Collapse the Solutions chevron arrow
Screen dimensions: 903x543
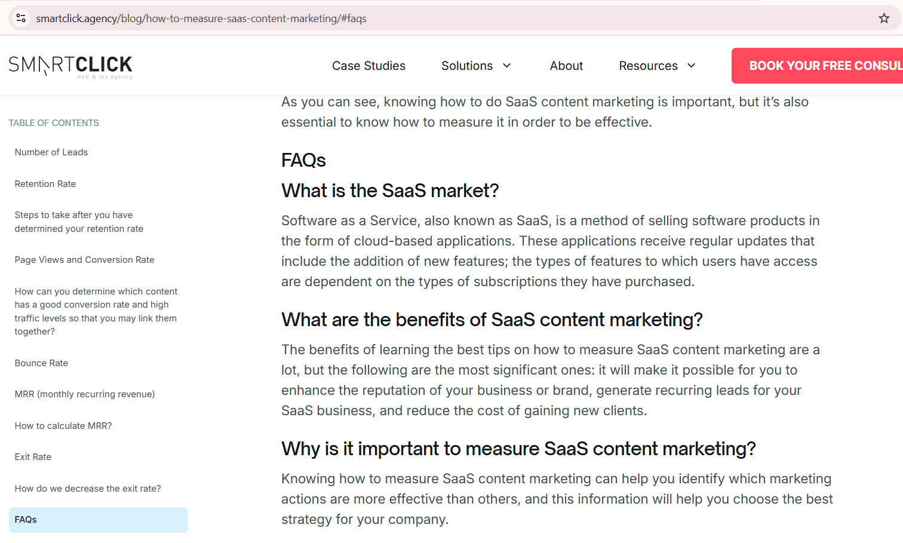pyautogui.click(x=507, y=66)
